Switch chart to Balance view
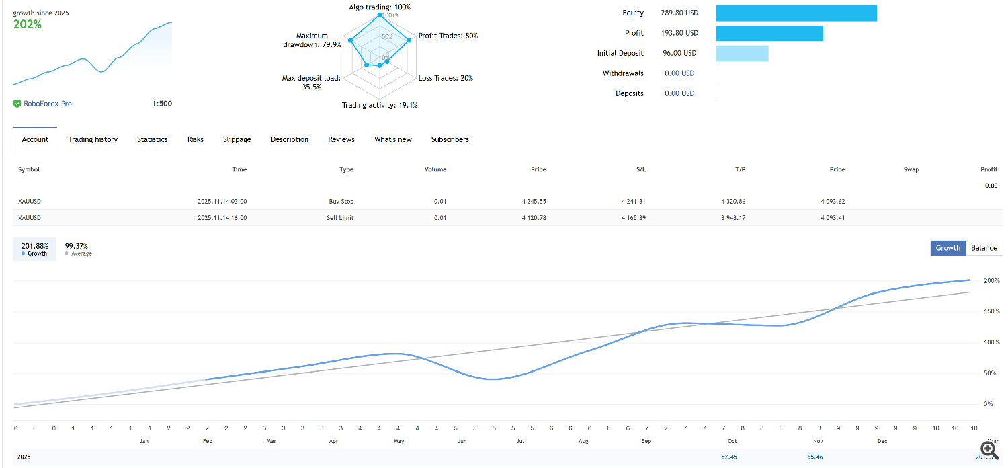Screen dimensions: 1008x468 click(984, 248)
